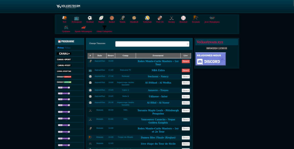The height and width of the screenshot is (149, 294).
Task: Click Direct button for Al Ittihad - Al Wedha
Action: coord(186,83)
